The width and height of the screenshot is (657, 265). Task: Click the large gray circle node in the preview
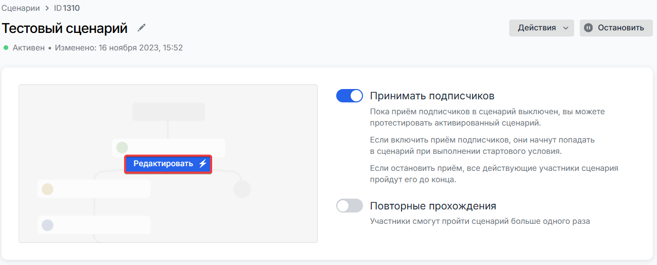pyautogui.click(x=242, y=189)
